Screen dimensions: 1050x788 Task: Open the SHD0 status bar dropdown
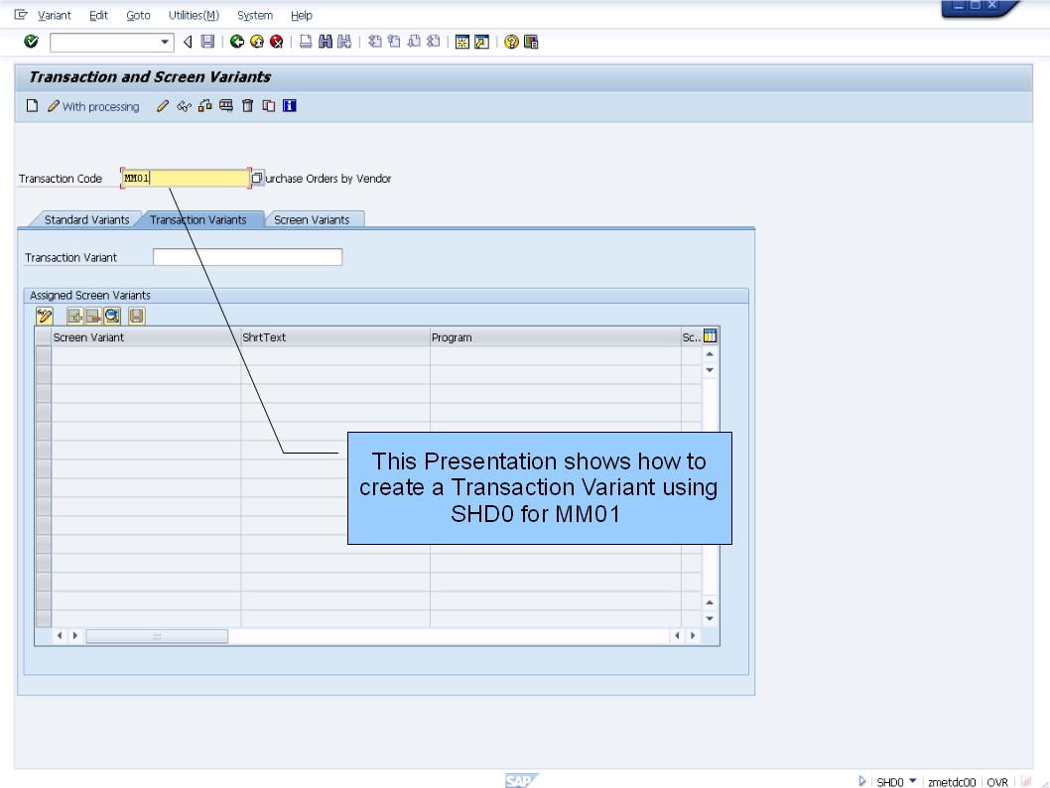coord(913,781)
